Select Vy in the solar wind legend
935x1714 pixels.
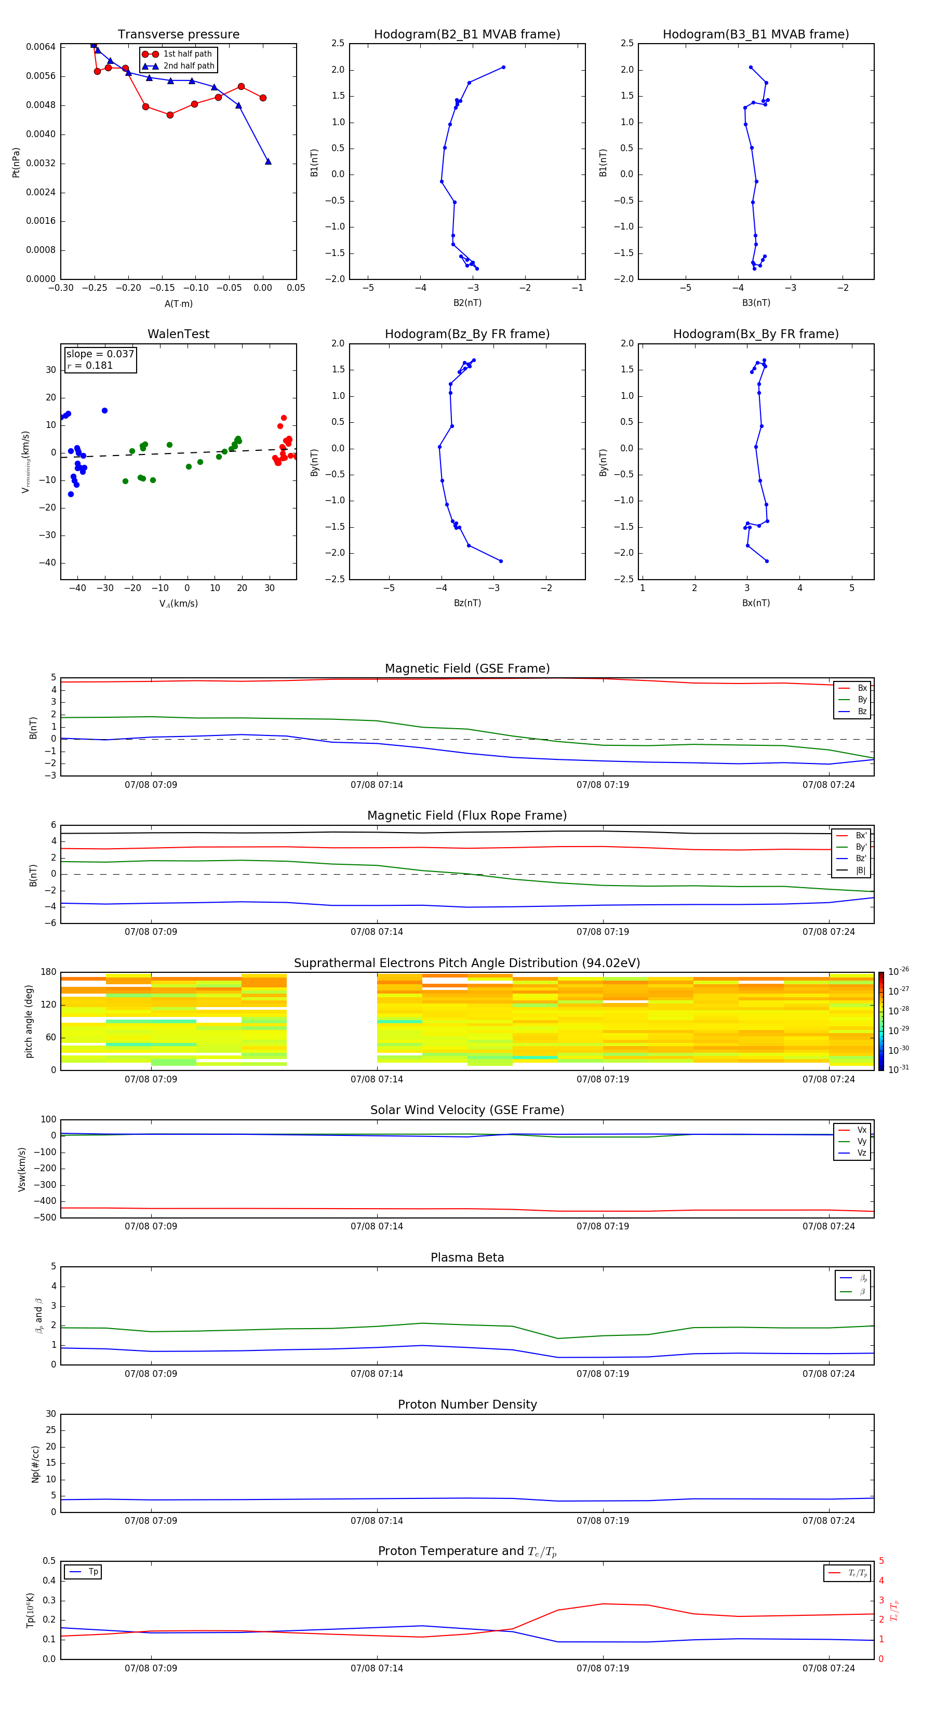point(852,1141)
